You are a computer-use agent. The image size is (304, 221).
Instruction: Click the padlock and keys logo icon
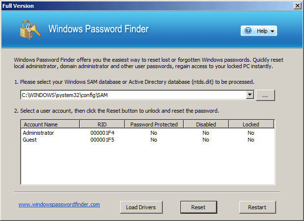click(x=30, y=29)
